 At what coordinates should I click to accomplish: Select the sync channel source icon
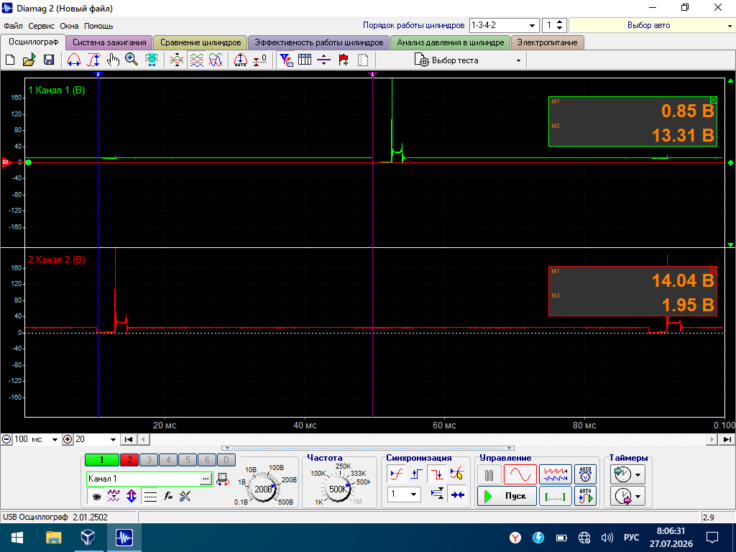tap(397, 474)
